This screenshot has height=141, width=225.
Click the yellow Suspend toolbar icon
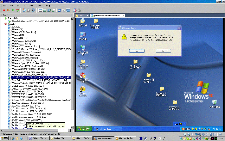[x=8, y=11]
